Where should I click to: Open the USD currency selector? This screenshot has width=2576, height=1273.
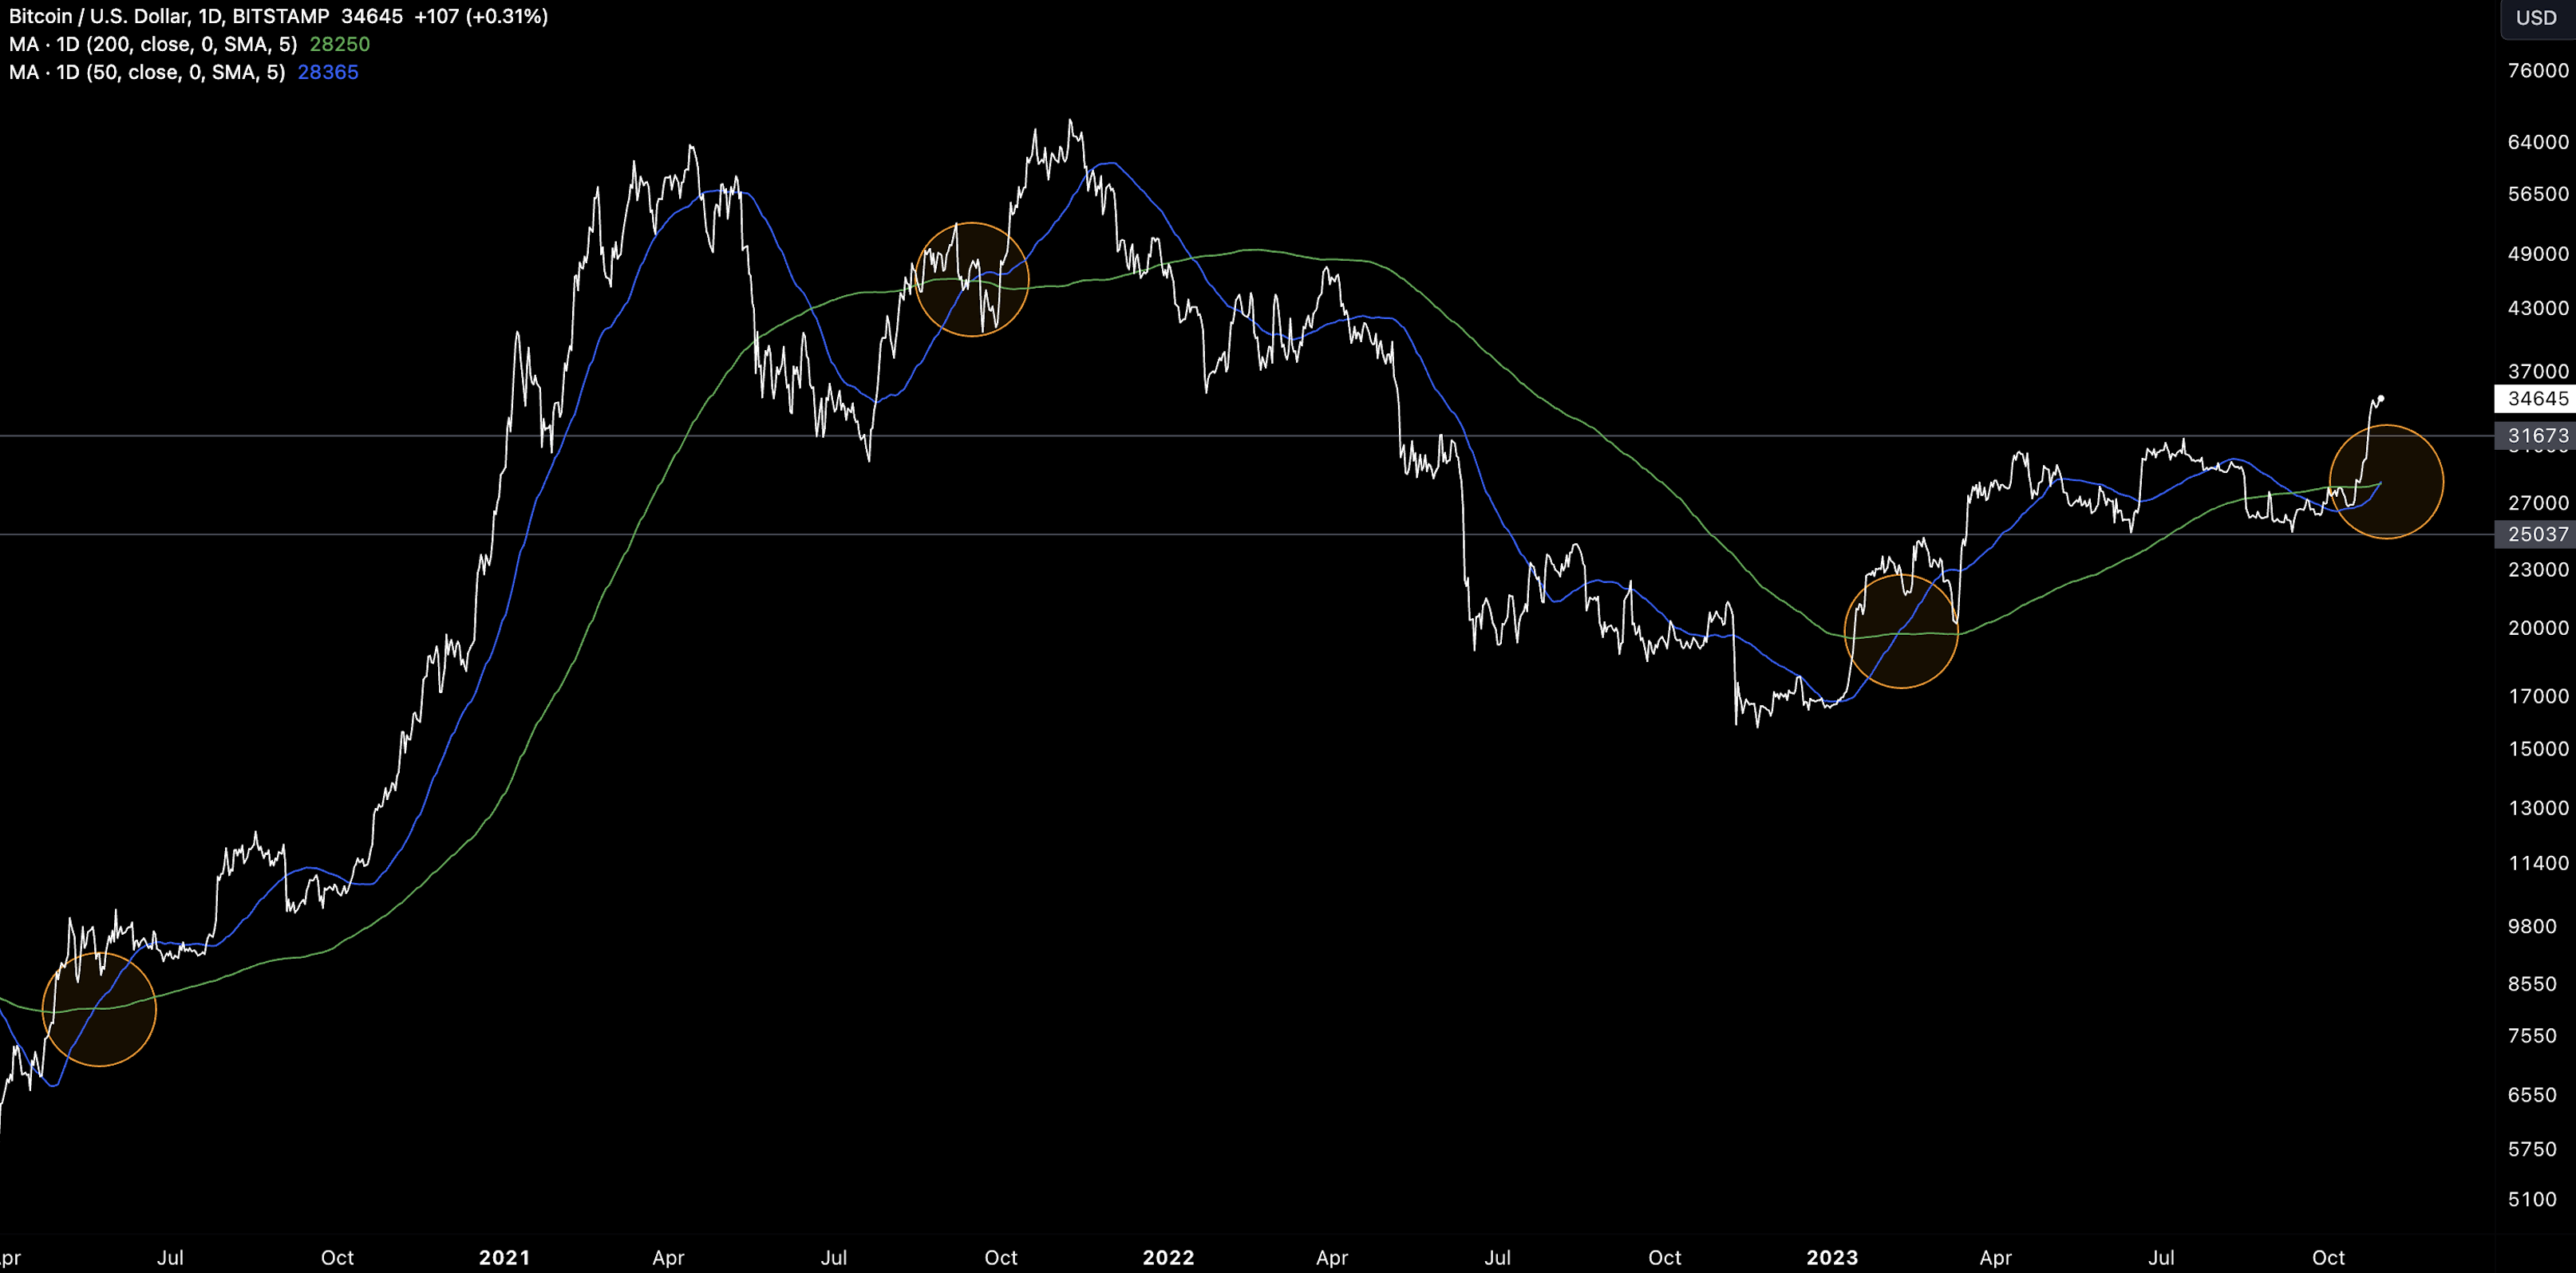click(x=2535, y=18)
